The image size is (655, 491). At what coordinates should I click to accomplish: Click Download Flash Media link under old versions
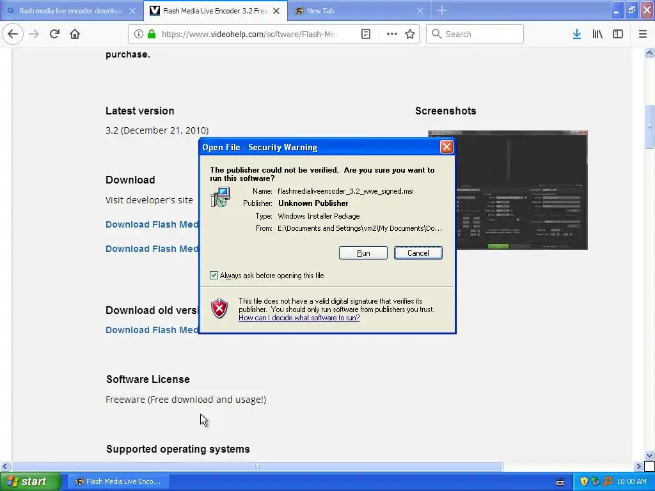[152, 330]
